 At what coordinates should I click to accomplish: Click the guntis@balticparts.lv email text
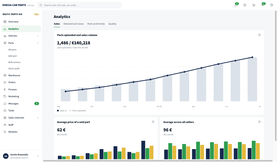coord(19,158)
